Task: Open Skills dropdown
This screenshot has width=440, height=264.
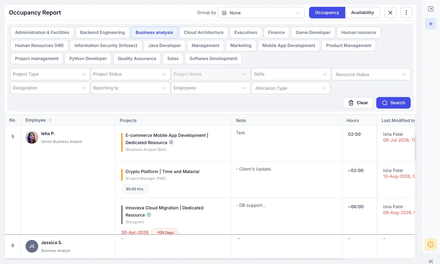Action: (x=291, y=74)
